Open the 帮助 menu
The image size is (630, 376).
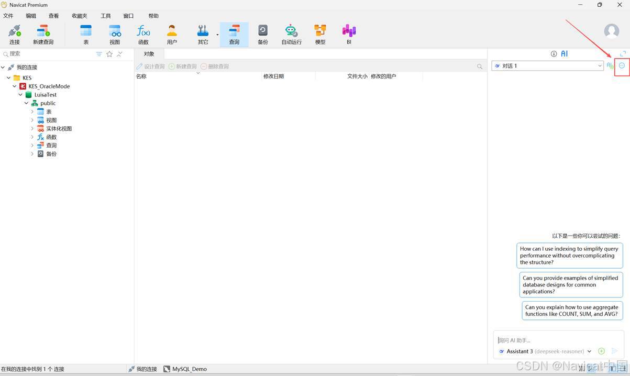pyautogui.click(x=153, y=16)
